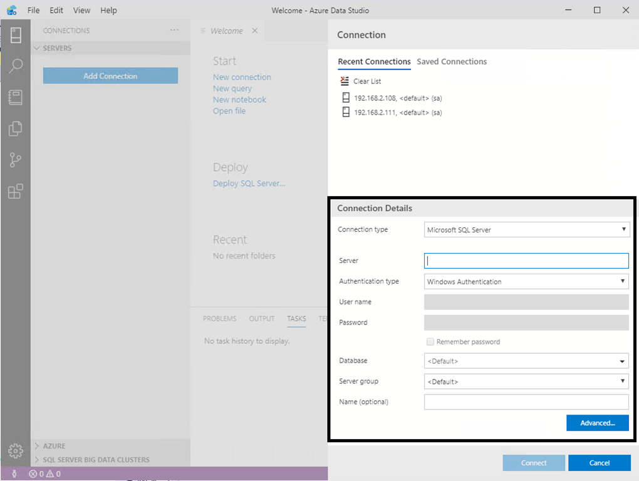Open the Connection type dropdown
Image resolution: width=639 pixels, height=481 pixels.
[526, 230]
